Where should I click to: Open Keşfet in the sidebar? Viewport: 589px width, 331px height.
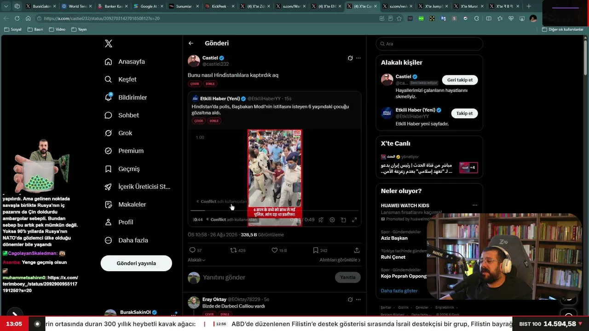pyautogui.click(x=121, y=80)
